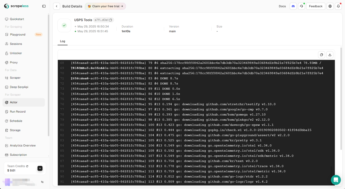Click the Playground icon

point(7,34)
